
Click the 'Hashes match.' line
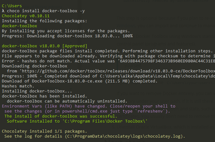18,86
